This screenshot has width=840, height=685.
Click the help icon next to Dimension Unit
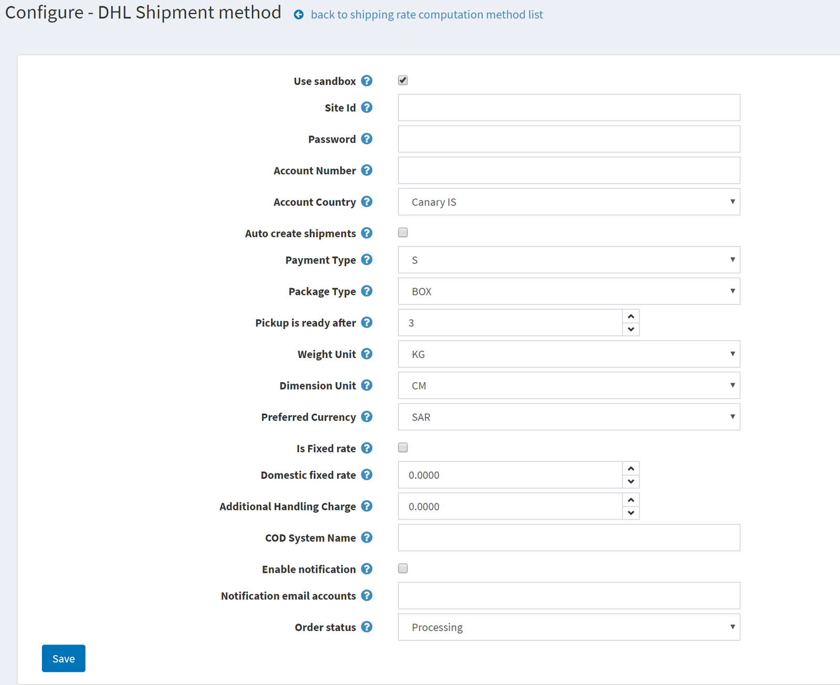pyautogui.click(x=367, y=385)
